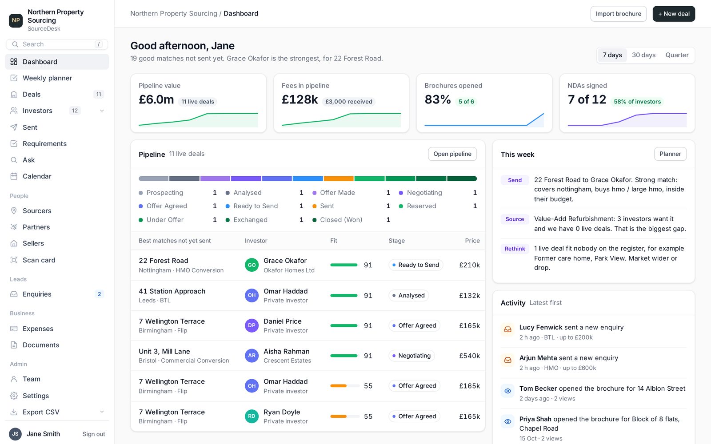This screenshot has height=444, width=711.
Task: Go to Dashboard in sidebar
Action: (x=57, y=62)
